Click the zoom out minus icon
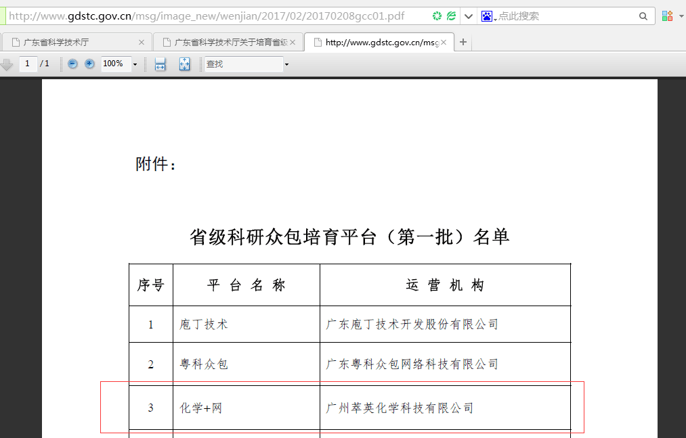 point(72,64)
